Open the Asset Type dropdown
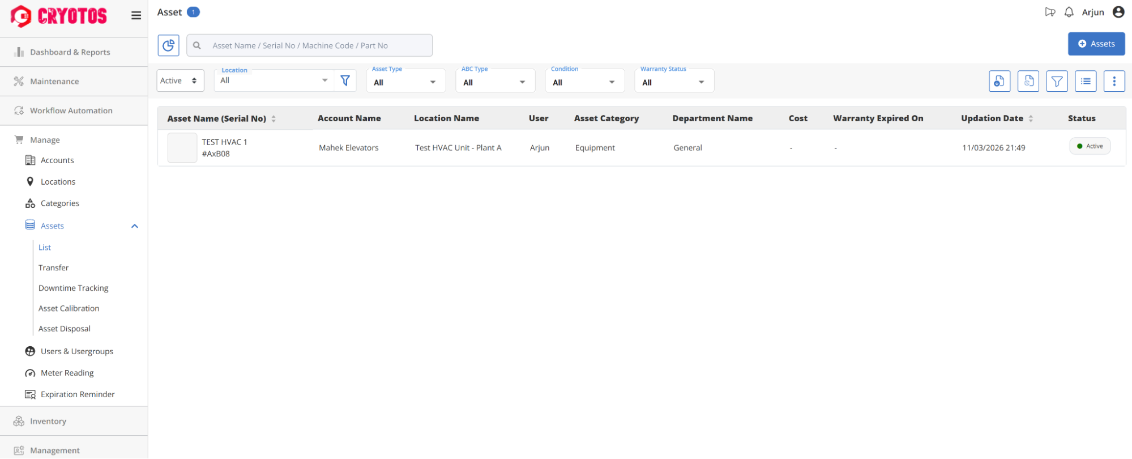Viewport: 1132px width, 459px height. tap(405, 82)
